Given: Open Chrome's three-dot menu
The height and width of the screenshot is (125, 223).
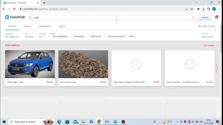Looking at the screenshot, I should pos(219,9).
